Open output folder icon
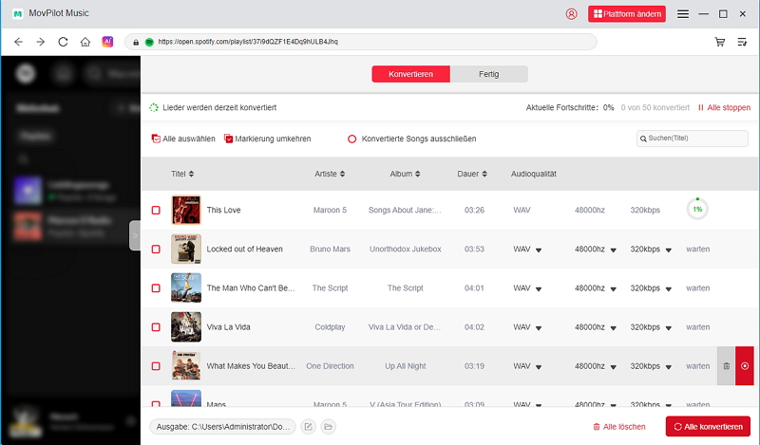The width and height of the screenshot is (760, 445). pos(328,427)
